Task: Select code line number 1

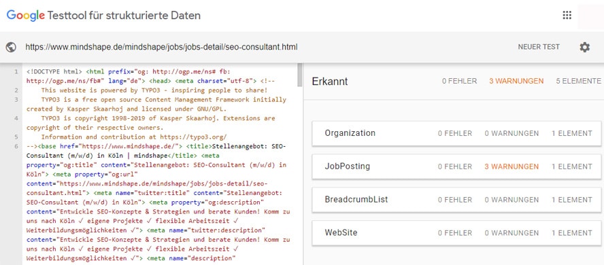Action: 16,71
